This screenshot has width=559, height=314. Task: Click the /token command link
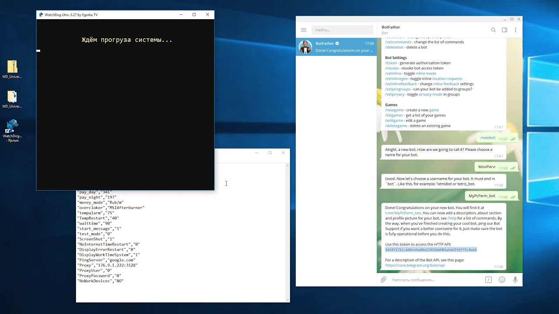(x=391, y=63)
